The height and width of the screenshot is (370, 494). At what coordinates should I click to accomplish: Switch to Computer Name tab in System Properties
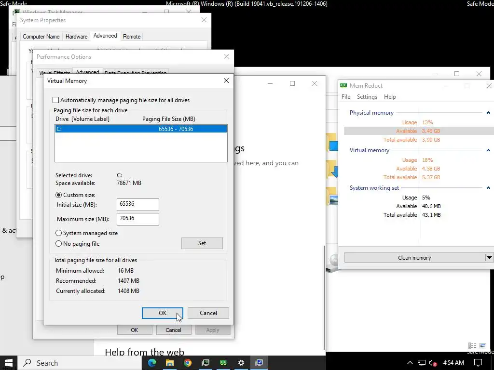point(41,37)
